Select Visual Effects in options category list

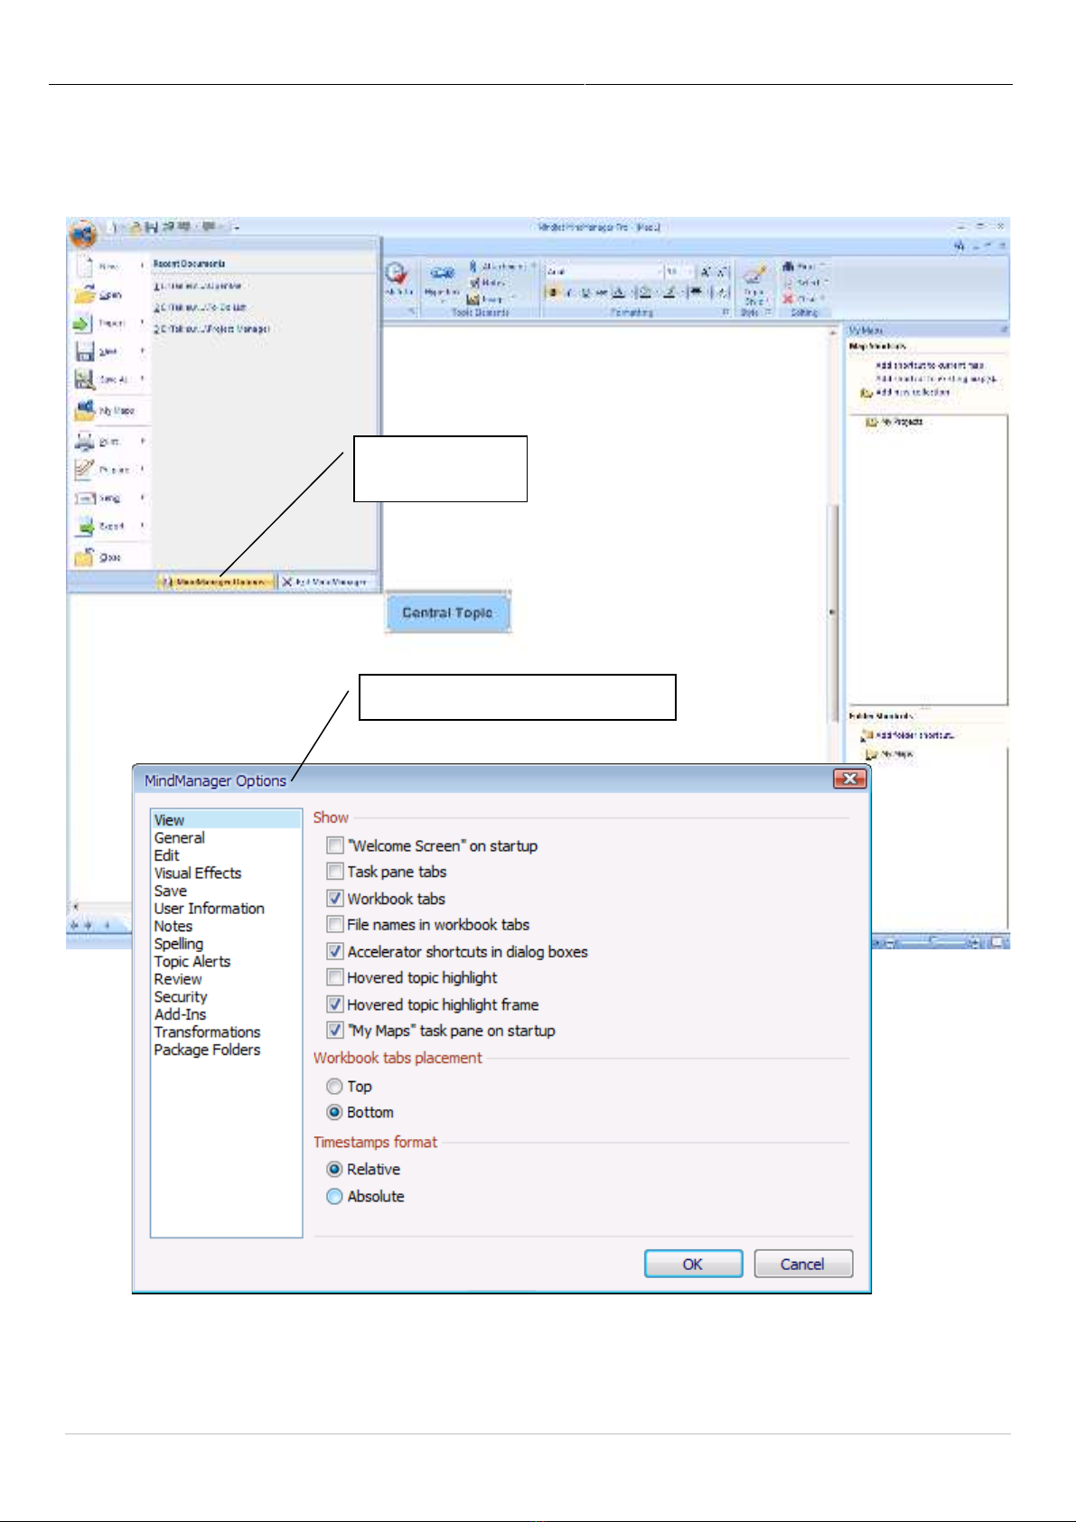coord(198,873)
